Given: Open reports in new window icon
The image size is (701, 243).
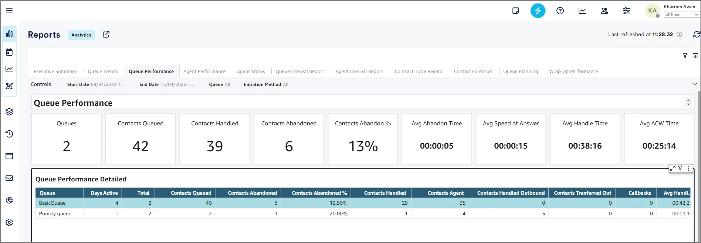Looking at the screenshot, I should click(106, 34).
